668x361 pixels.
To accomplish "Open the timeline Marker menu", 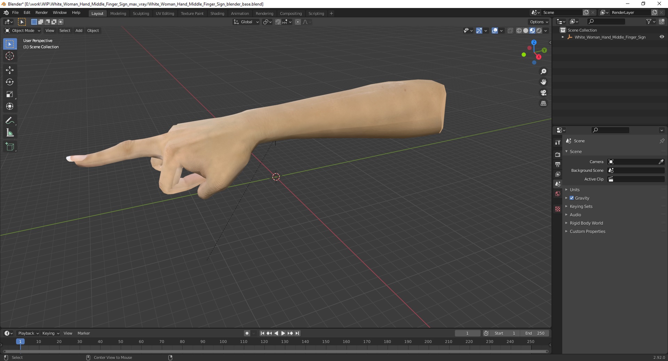I will [x=83, y=333].
